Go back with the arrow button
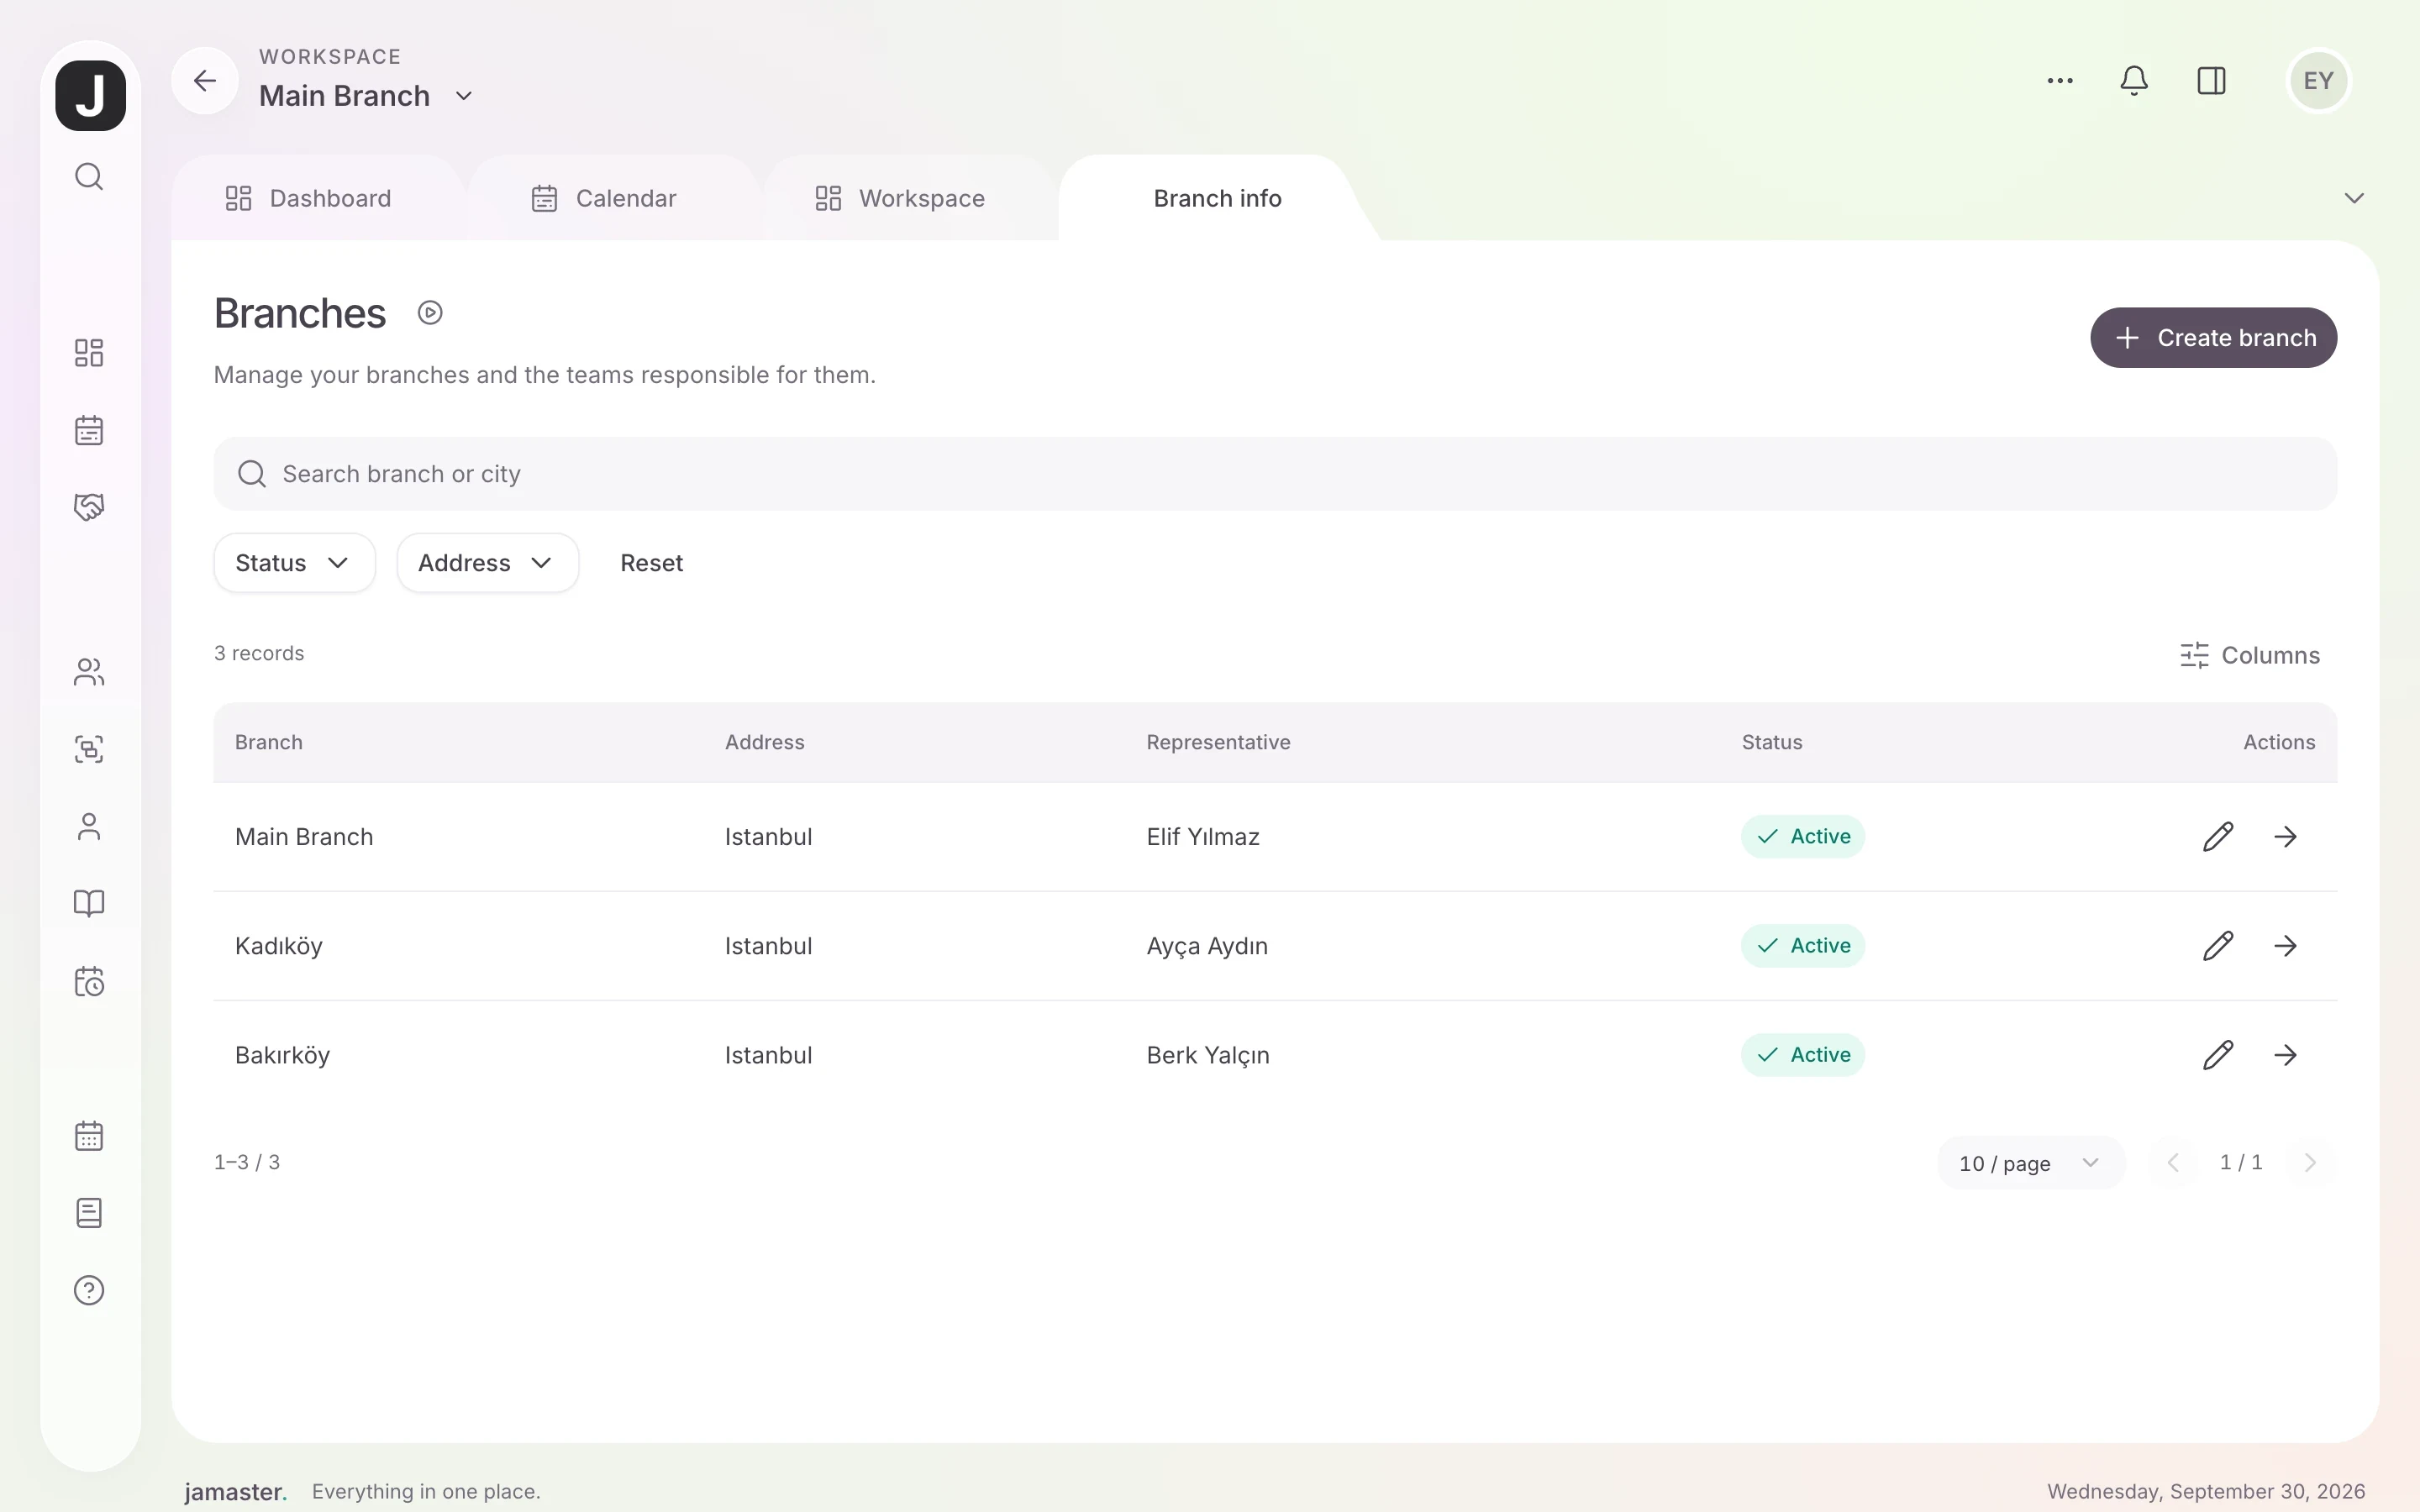 coord(205,80)
